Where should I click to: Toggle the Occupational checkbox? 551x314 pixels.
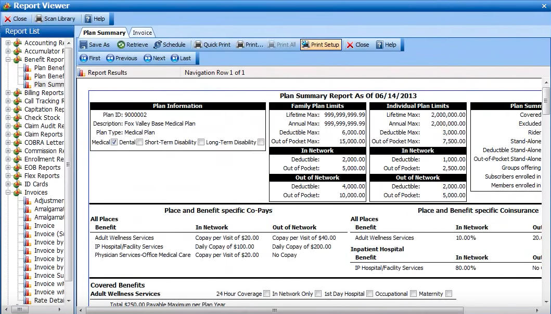pos(413,294)
